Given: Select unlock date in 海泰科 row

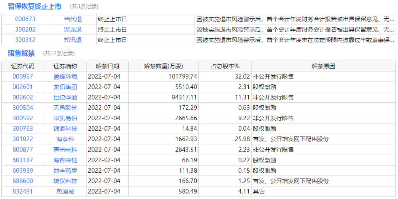Looking at the screenshot, I should point(107,139).
